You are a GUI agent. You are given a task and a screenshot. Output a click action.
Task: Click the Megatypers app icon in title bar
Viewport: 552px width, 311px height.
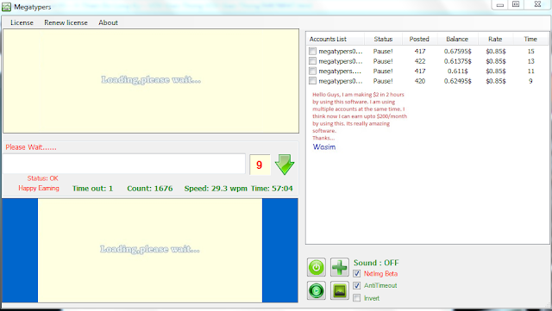point(6,7)
